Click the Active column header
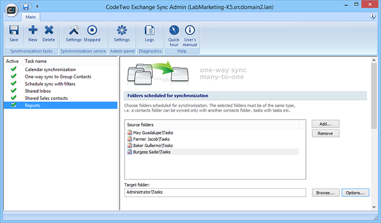 coord(13,61)
